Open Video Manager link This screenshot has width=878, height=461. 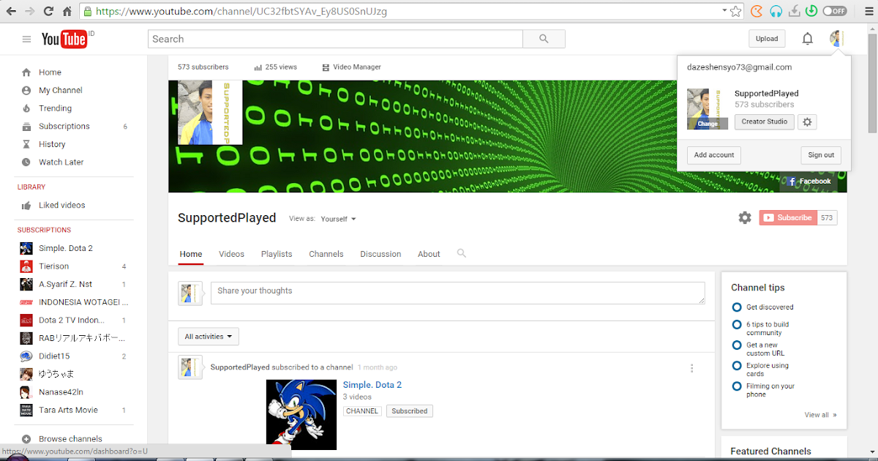[351, 67]
